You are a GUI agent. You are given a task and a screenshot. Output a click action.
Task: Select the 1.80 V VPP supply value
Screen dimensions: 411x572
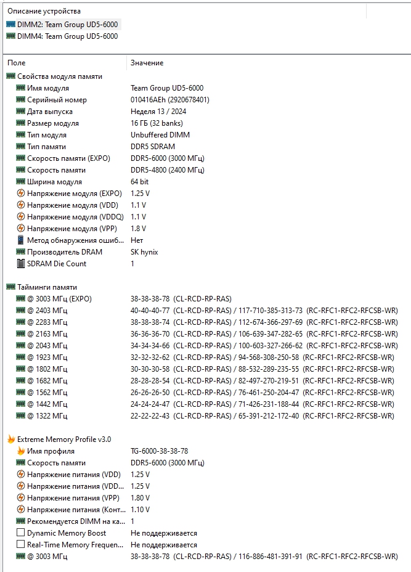[x=140, y=497]
